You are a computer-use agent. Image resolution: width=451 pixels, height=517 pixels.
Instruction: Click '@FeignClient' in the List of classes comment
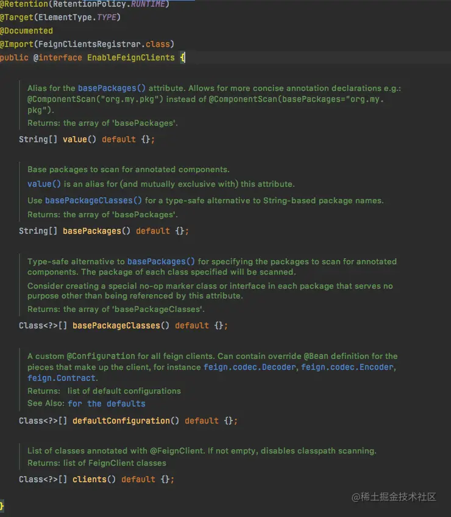(x=177, y=450)
